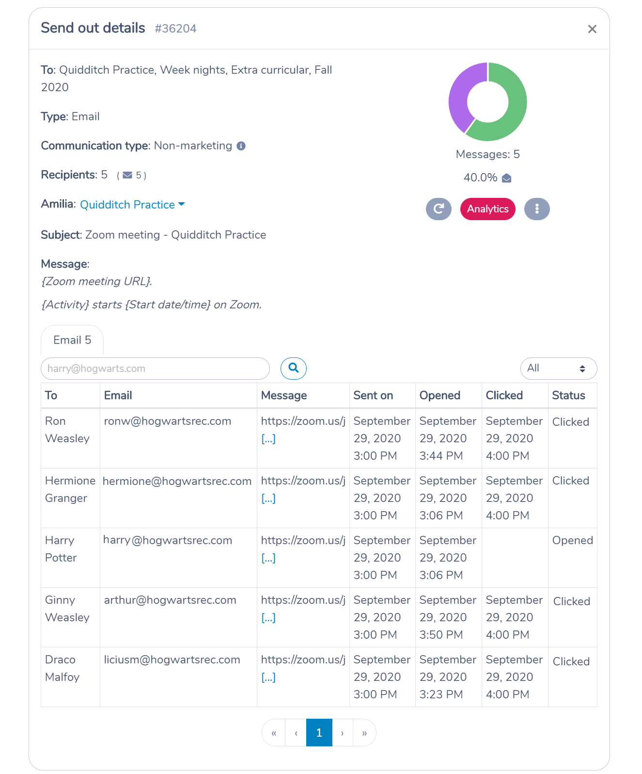
Task: Click the envelope icon beside Recipients count
Action: coord(127,175)
